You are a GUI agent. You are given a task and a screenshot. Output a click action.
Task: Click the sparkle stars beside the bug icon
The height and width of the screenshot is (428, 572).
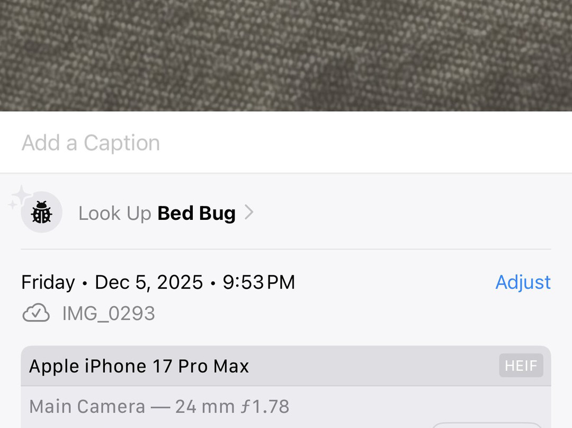click(x=19, y=197)
